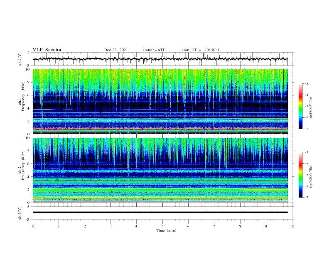The height and width of the screenshot is (254, 329).
Task: Click the "VLF Spectra" plot title
Action: [x=47, y=50]
